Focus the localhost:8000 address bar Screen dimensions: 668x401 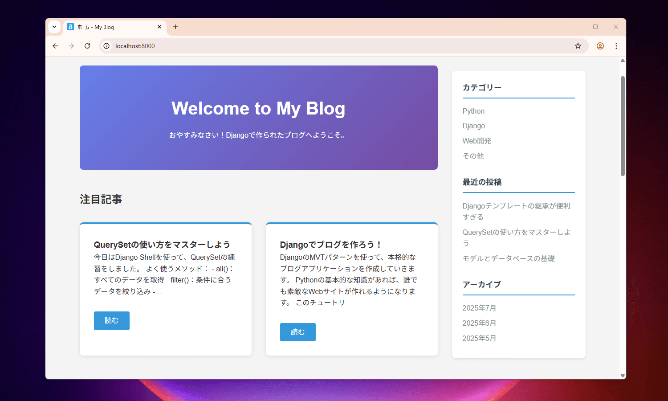coord(343,46)
